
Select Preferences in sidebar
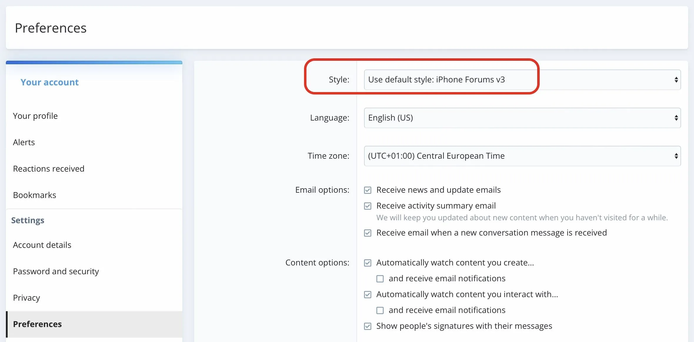(37, 324)
